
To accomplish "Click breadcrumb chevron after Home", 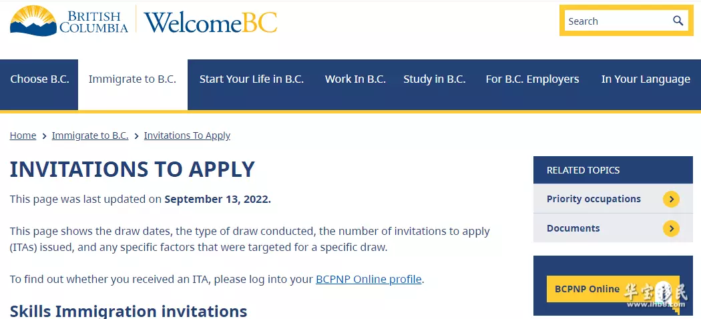I will tap(44, 136).
